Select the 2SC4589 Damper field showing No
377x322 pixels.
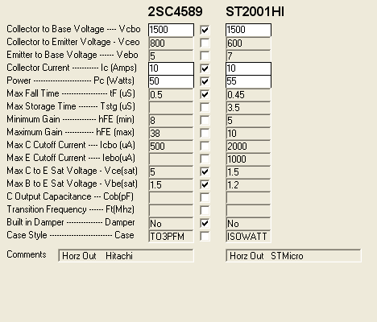[171, 223]
